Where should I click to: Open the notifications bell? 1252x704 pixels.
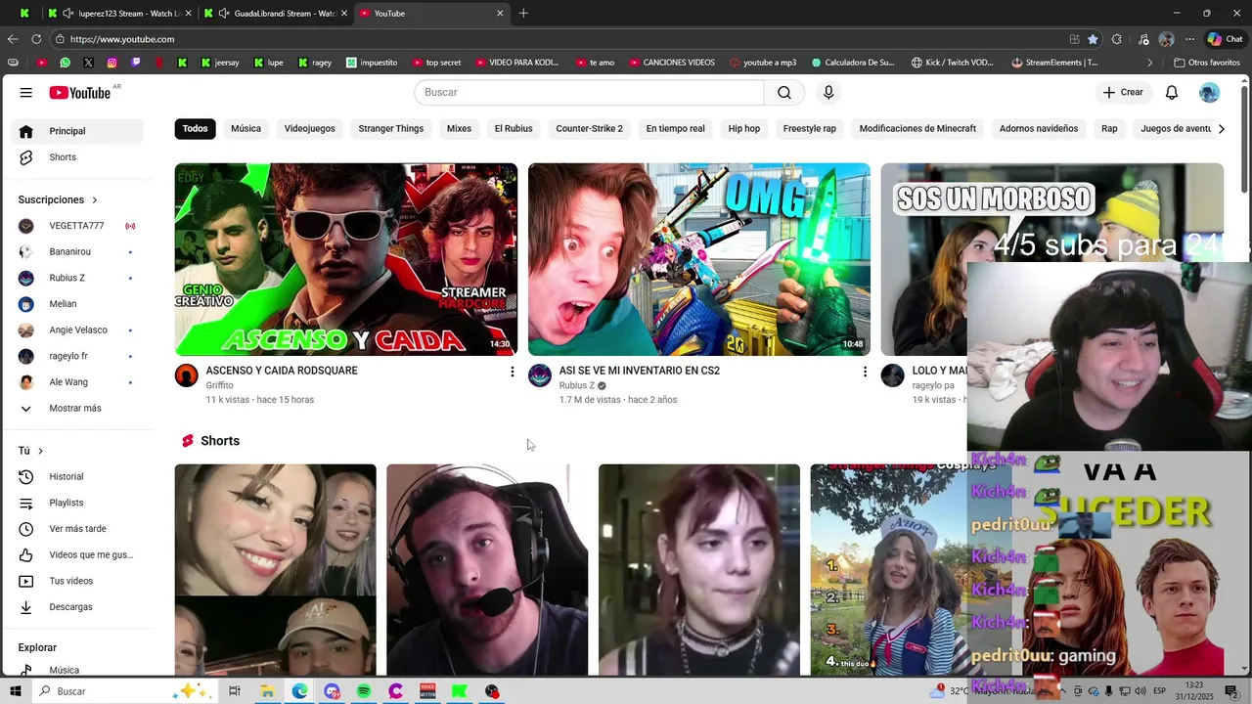(x=1172, y=92)
